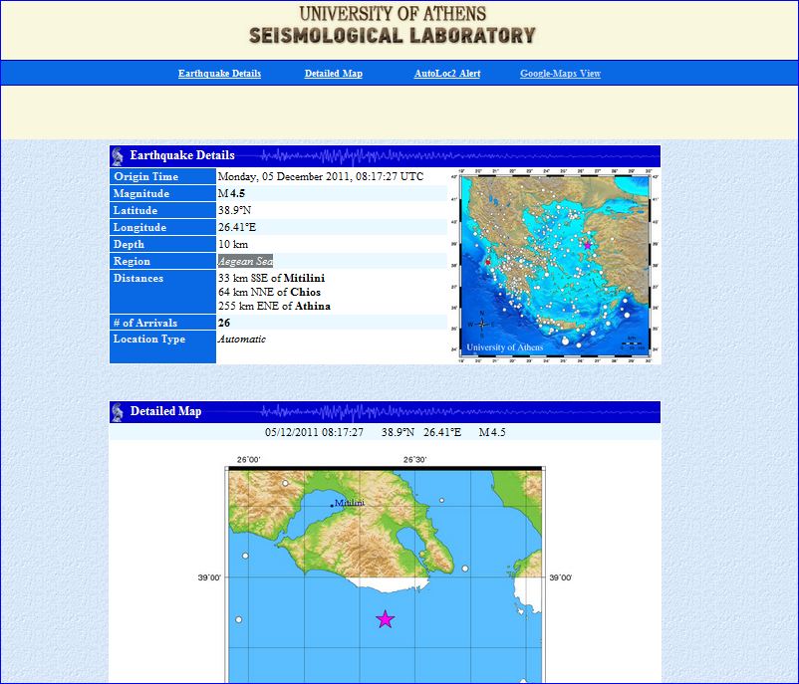Click the 'Automatic' location type value
This screenshot has width=799, height=684.
coord(241,339)
